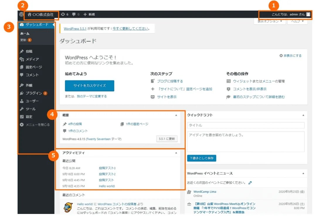Click the 設定 settings icon in sidebar
Image resolution: width=316 pixels, height=216 pixels.
(x=22, y=117)
